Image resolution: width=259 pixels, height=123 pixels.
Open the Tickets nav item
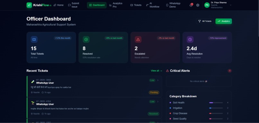pos(136,5)
